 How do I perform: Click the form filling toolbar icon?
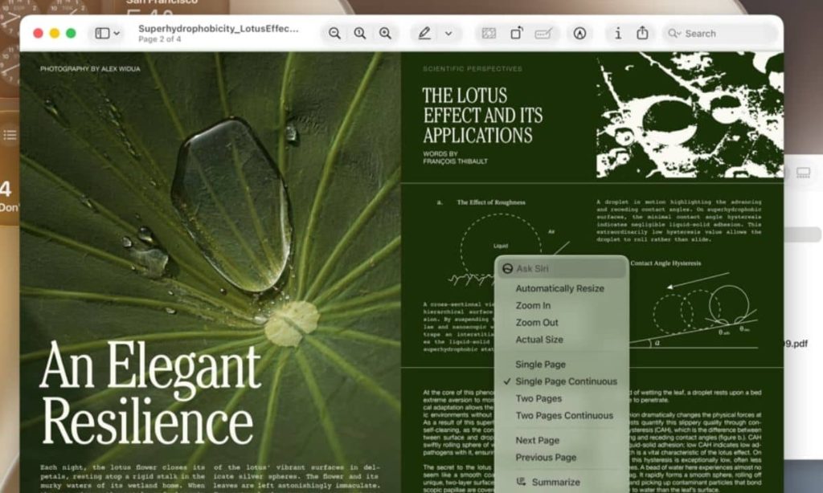543,33
